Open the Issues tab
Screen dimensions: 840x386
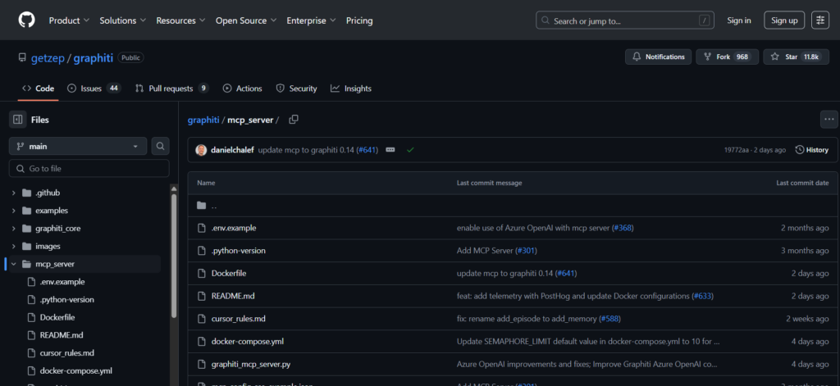(94, 89)
